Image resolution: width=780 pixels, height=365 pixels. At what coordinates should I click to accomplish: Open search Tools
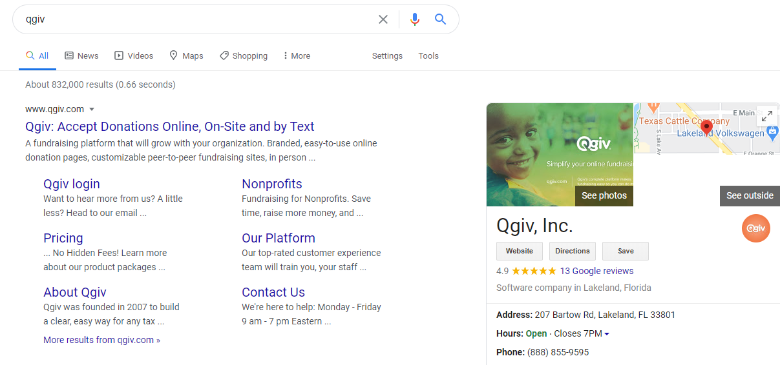point(428,56)
